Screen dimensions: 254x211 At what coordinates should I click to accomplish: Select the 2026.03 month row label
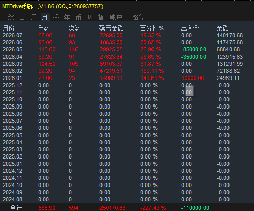click(x=12, y=64)
